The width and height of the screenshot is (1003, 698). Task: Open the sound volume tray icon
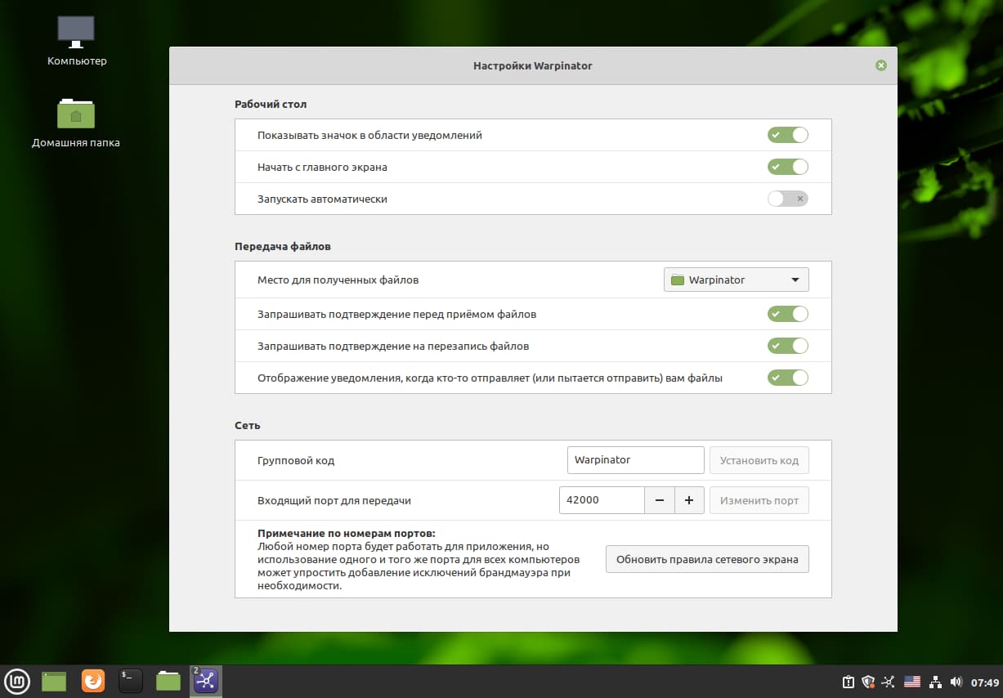(x=956, y=682)
